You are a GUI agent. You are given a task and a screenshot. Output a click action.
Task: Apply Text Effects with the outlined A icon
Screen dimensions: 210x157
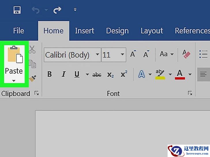(x=141, y=74)
